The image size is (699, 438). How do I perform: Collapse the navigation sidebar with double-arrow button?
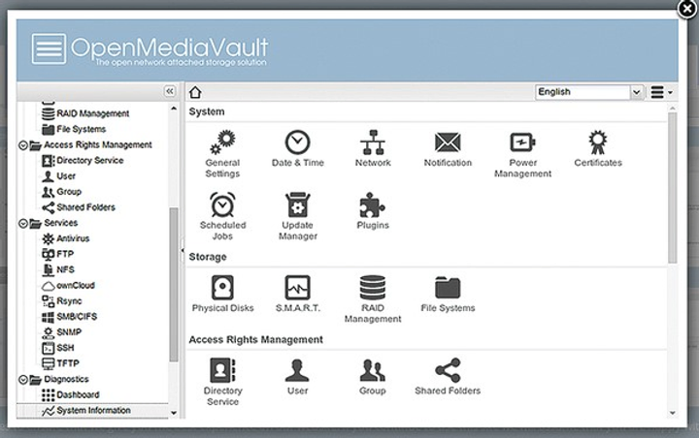pyautogui.click(x=170, y=91)
